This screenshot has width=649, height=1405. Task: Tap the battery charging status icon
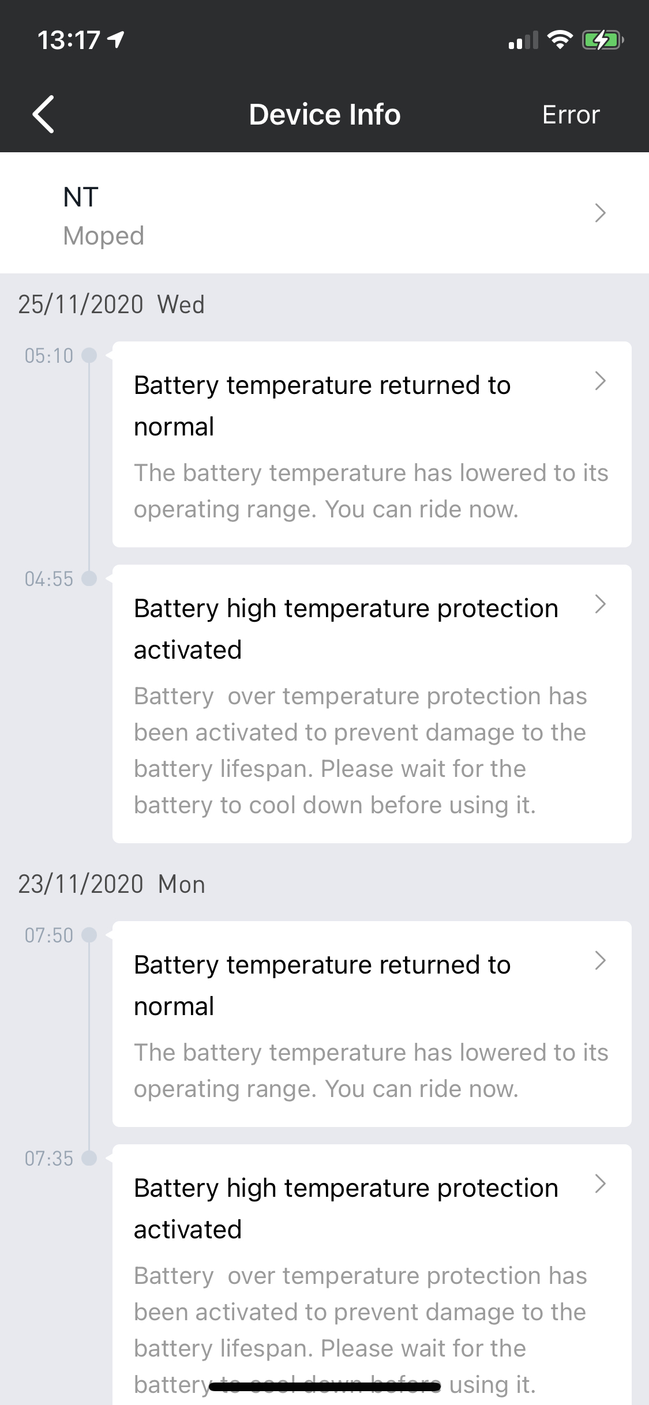click(x=602, y=40)
